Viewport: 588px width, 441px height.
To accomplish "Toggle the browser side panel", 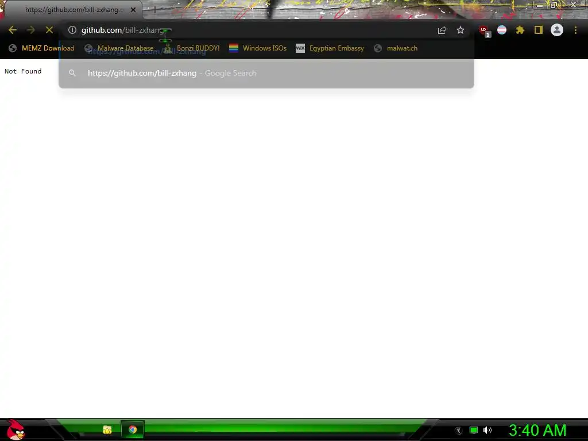I will [x=539, y=30].
